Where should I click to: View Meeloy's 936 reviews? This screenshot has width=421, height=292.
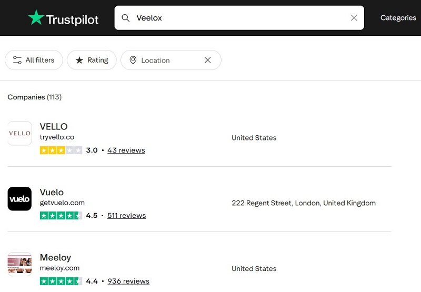[x=128, y=281]
